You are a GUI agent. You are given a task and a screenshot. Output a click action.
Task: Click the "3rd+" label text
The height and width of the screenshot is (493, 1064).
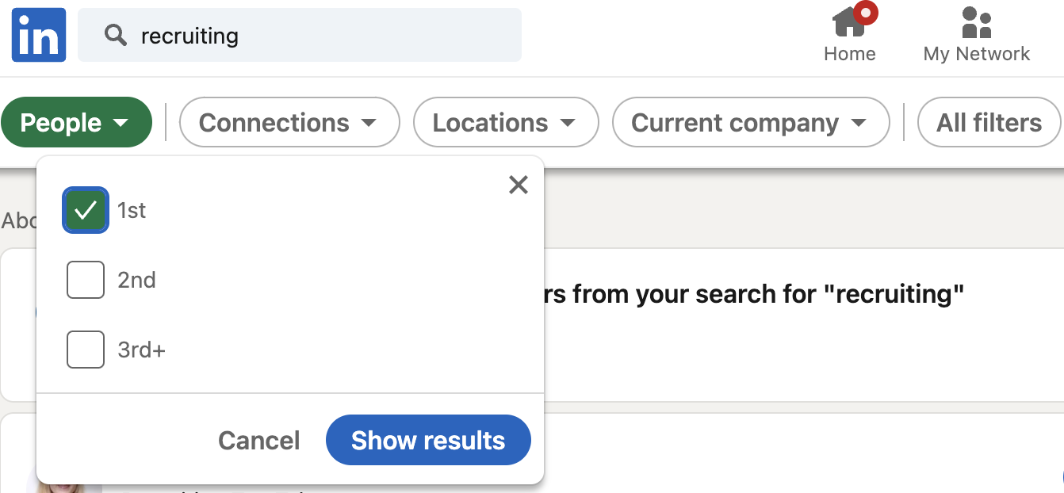(x=141, y=350)
